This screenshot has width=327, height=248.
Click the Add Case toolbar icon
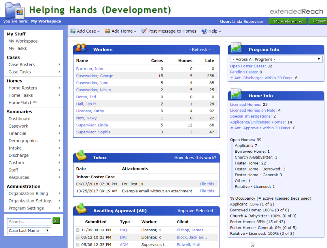72,31
